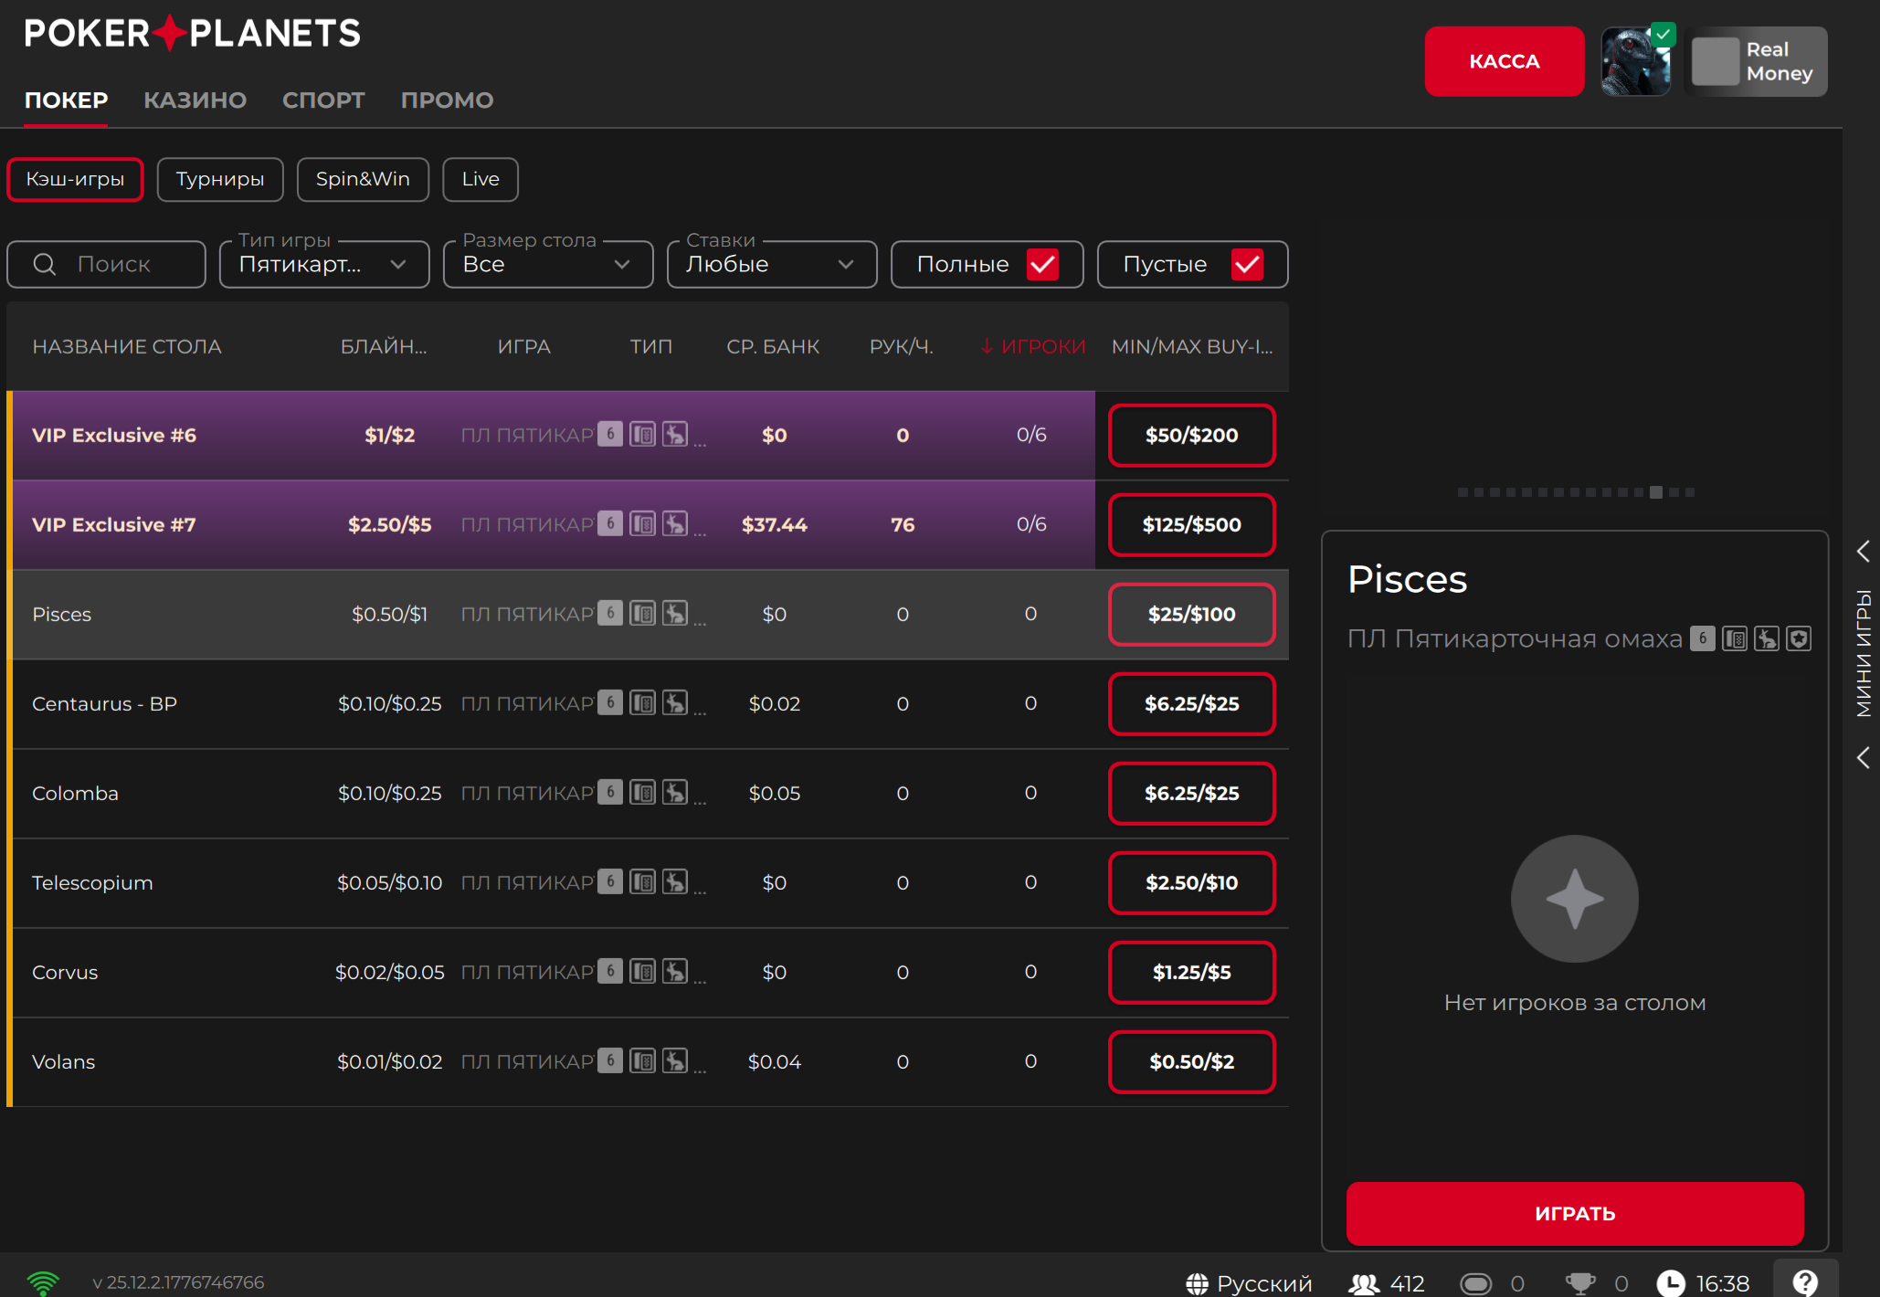Click the rabbit icon in VIP Exclusive #6 row
This screenshot has height=1297, width=1880.
pos(675,434)
